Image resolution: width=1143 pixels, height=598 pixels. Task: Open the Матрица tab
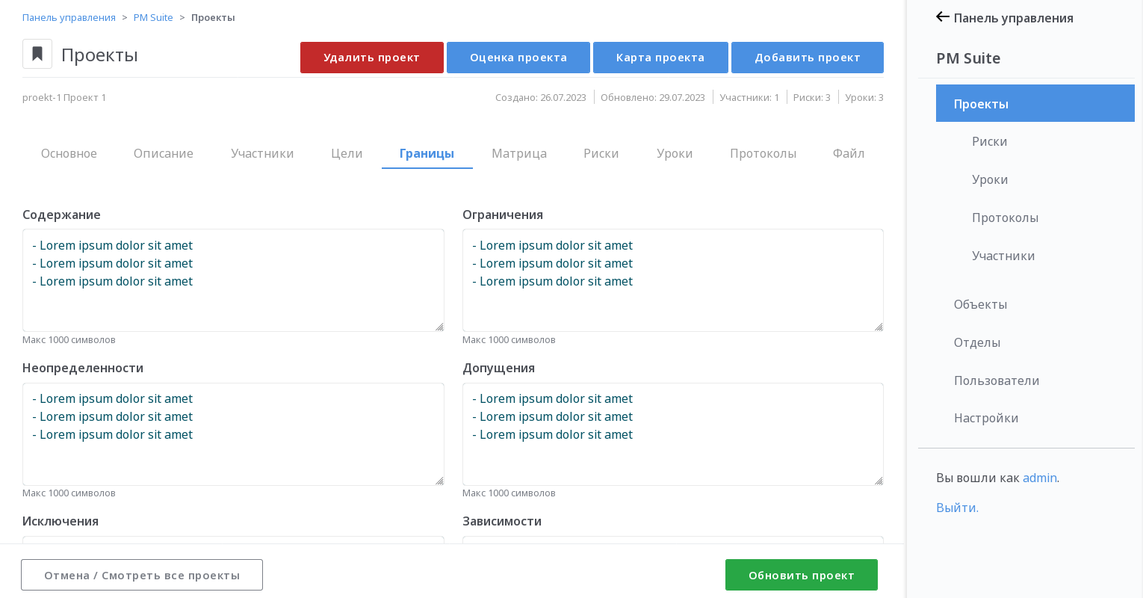pyautogui.click(x=519, y=153)
